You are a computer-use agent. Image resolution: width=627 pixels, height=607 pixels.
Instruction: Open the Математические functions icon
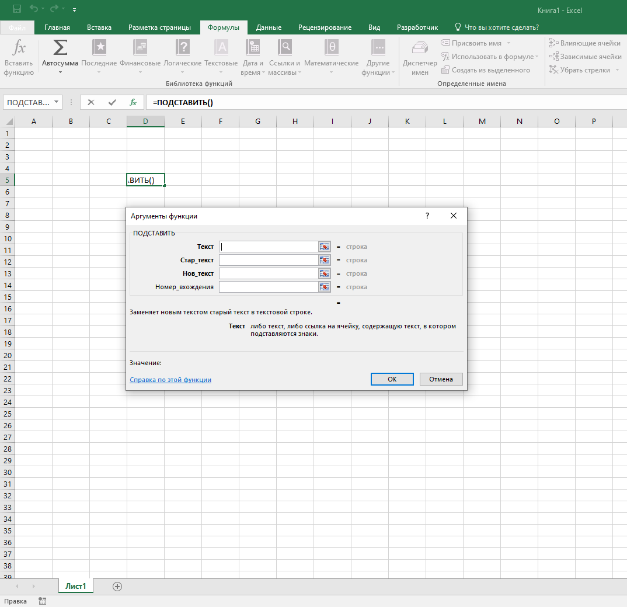[x=332, y=48]
